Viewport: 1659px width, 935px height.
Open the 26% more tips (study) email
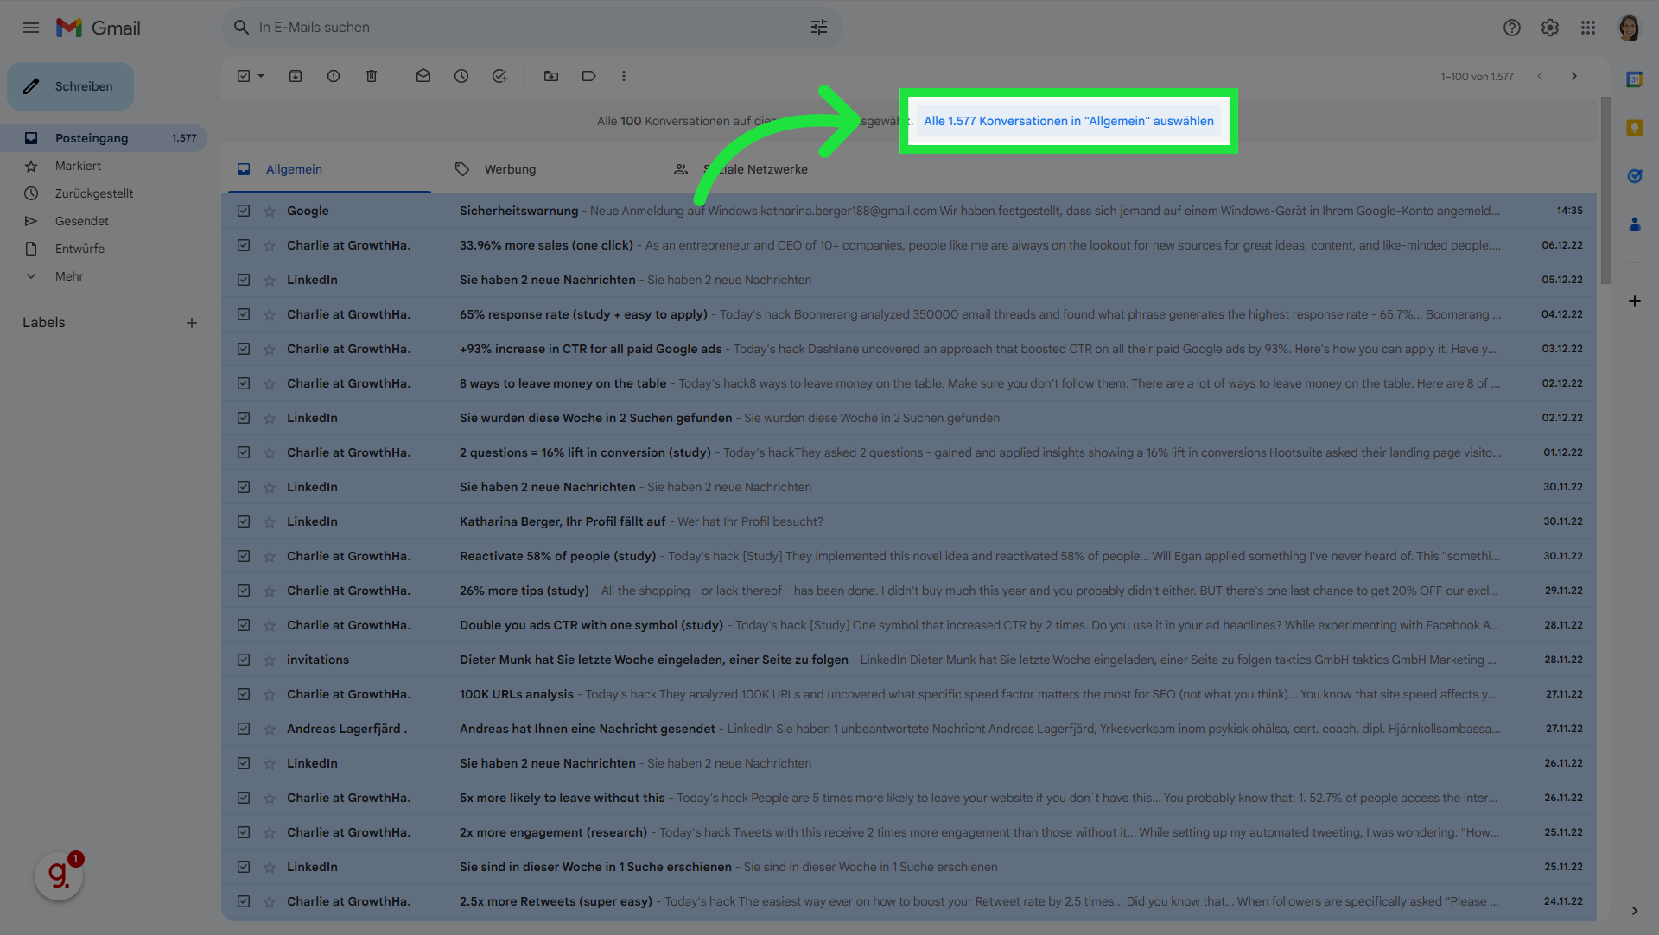click(909, 591)
